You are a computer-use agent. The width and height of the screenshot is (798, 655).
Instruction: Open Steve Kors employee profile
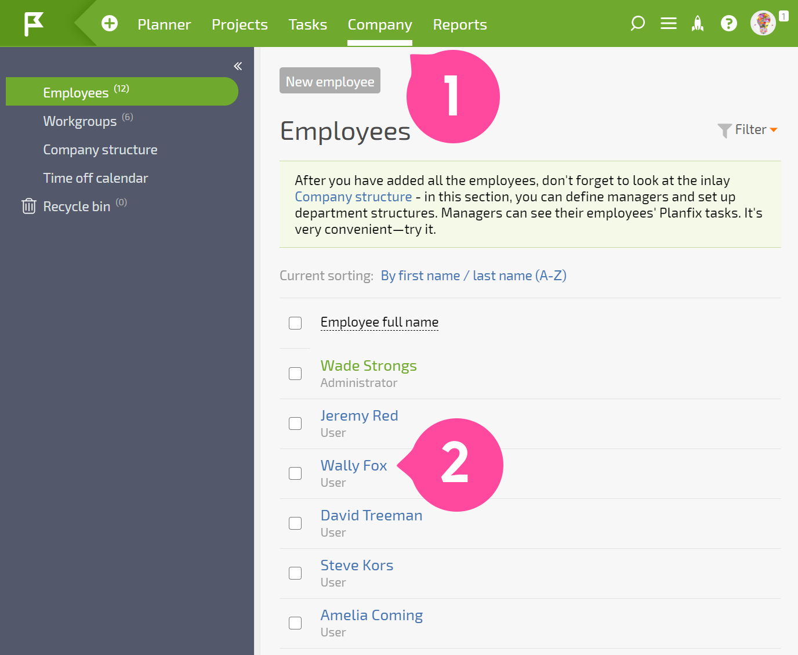coord(357,565)
